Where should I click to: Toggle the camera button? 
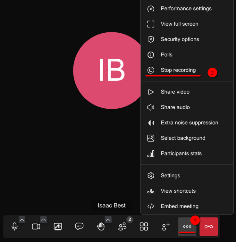coord(36,226)
